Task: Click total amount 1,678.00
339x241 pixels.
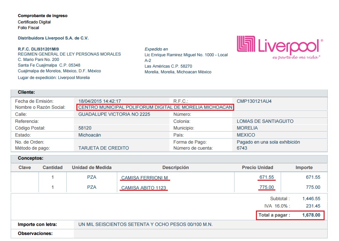Action: click(311, 215)
